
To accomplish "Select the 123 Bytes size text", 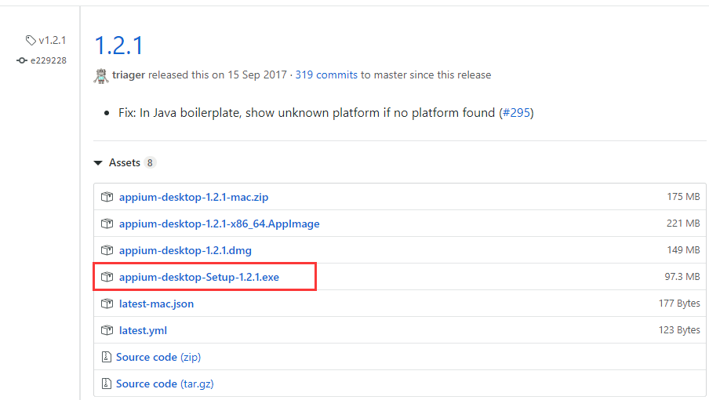I will tap(679, 330).
